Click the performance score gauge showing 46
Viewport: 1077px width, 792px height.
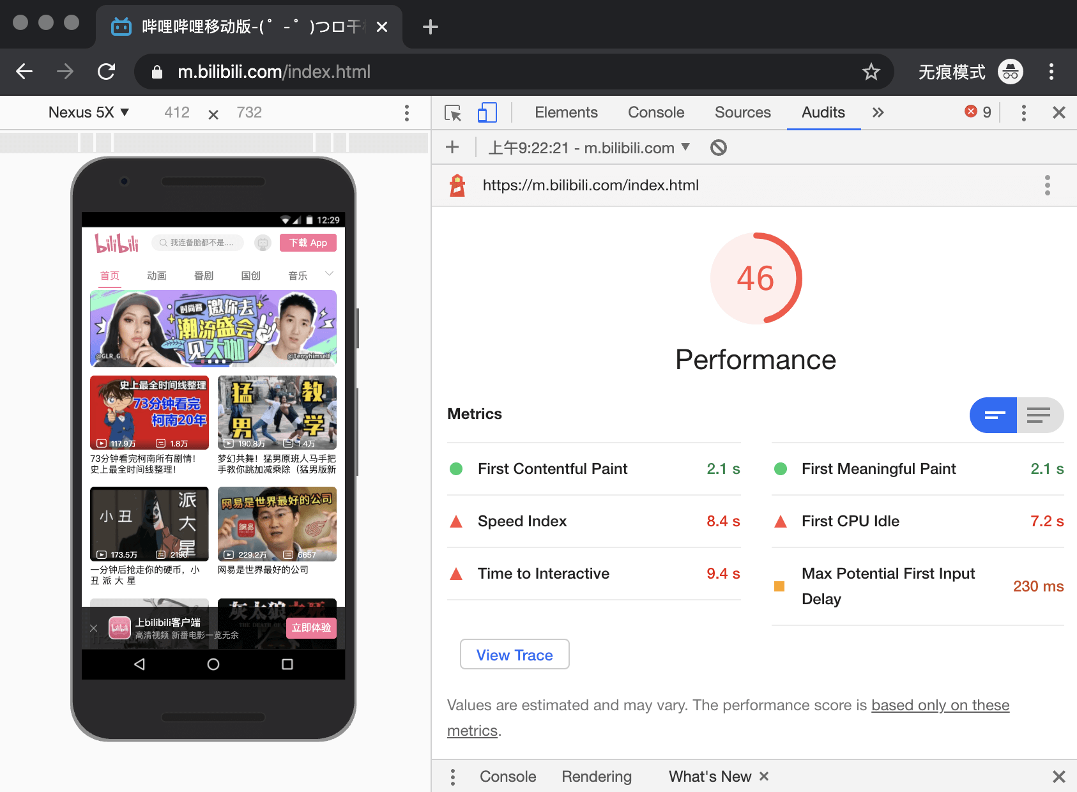click(756, 278)
